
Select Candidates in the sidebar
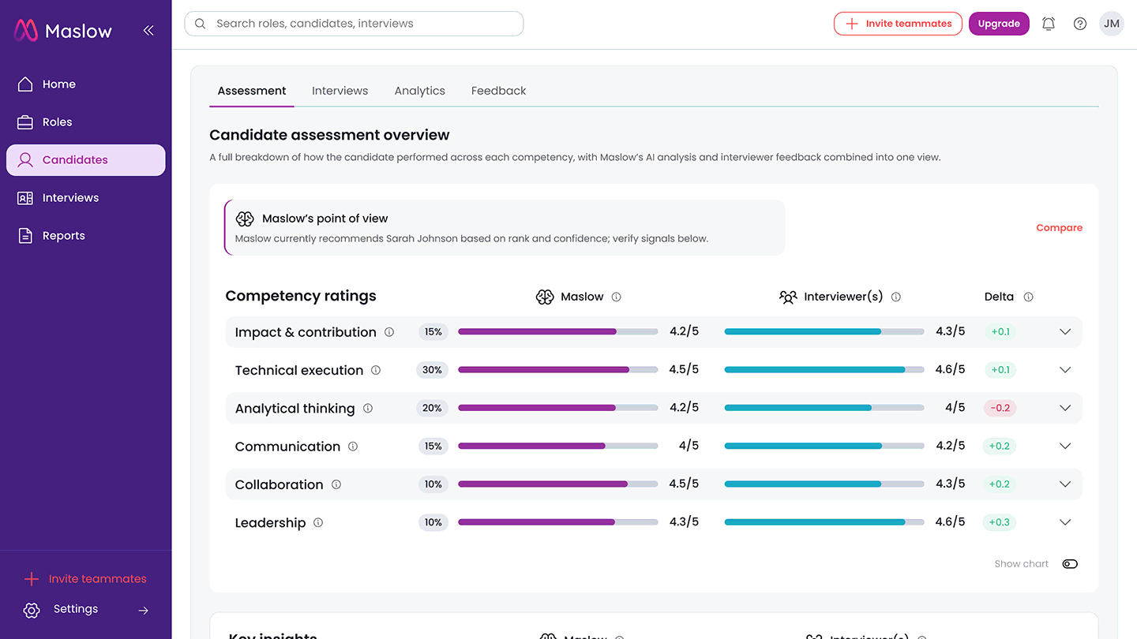pyautogui.click(x=85, y=160)
